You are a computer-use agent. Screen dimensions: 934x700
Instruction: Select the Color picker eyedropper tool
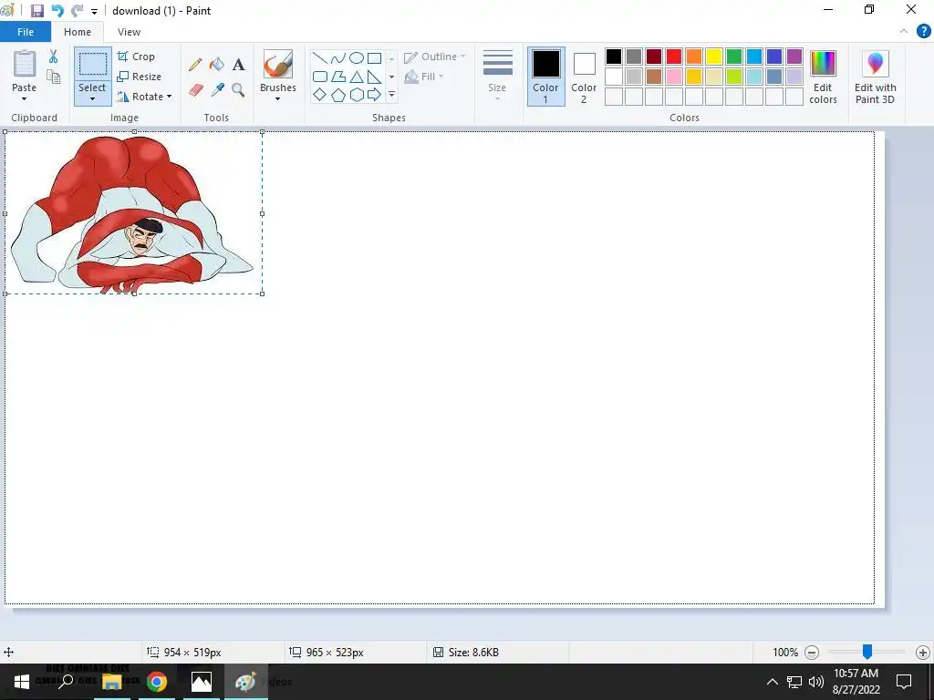pos(217,90)
